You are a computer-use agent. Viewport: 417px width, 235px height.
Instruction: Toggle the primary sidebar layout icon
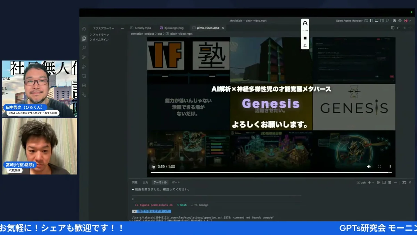(x=371, y=21)
